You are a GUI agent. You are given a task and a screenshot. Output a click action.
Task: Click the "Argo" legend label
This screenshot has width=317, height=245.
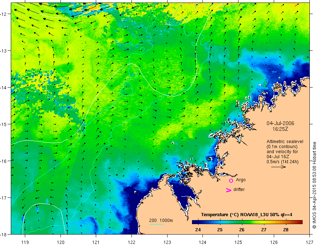[x=241, y=180]
